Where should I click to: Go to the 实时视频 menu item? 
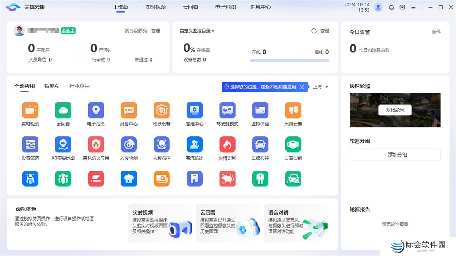coord(155,7)
